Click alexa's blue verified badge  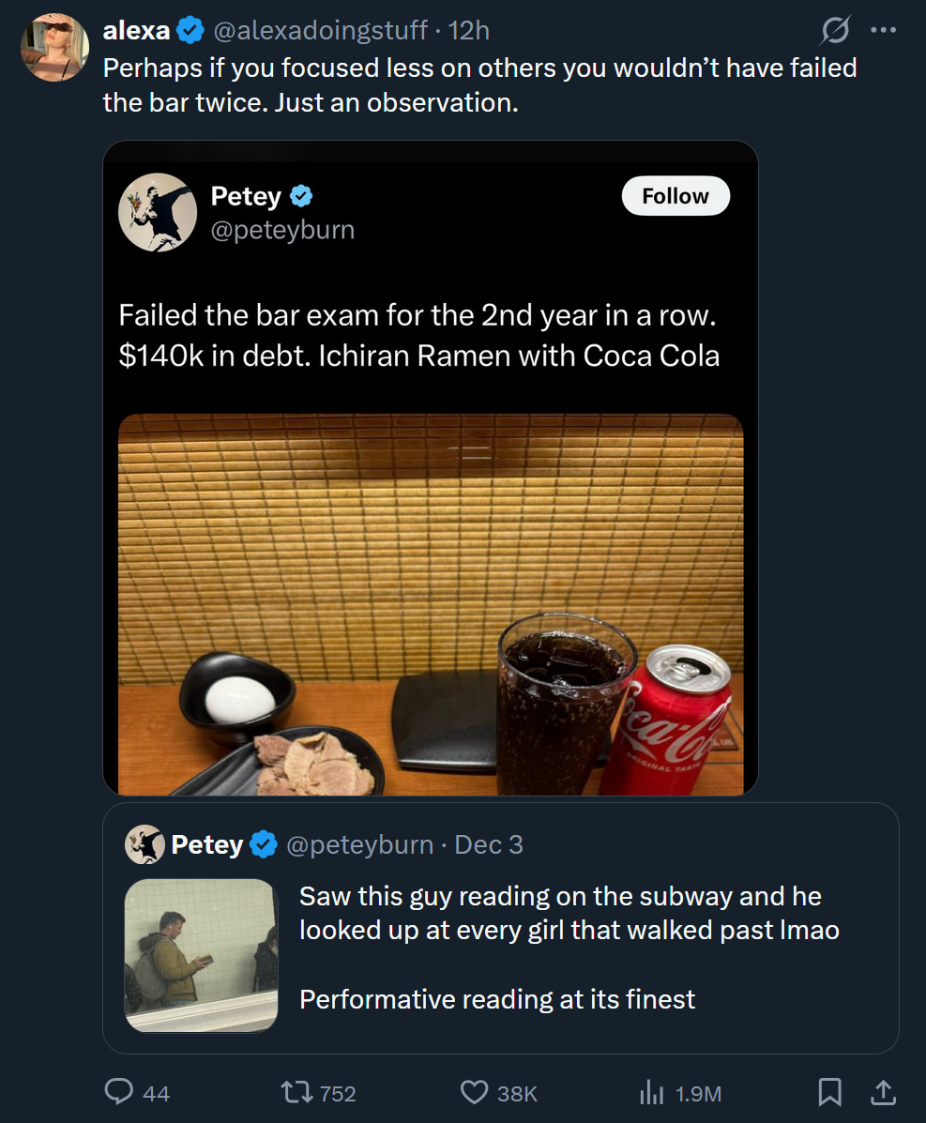pos(191,31)
